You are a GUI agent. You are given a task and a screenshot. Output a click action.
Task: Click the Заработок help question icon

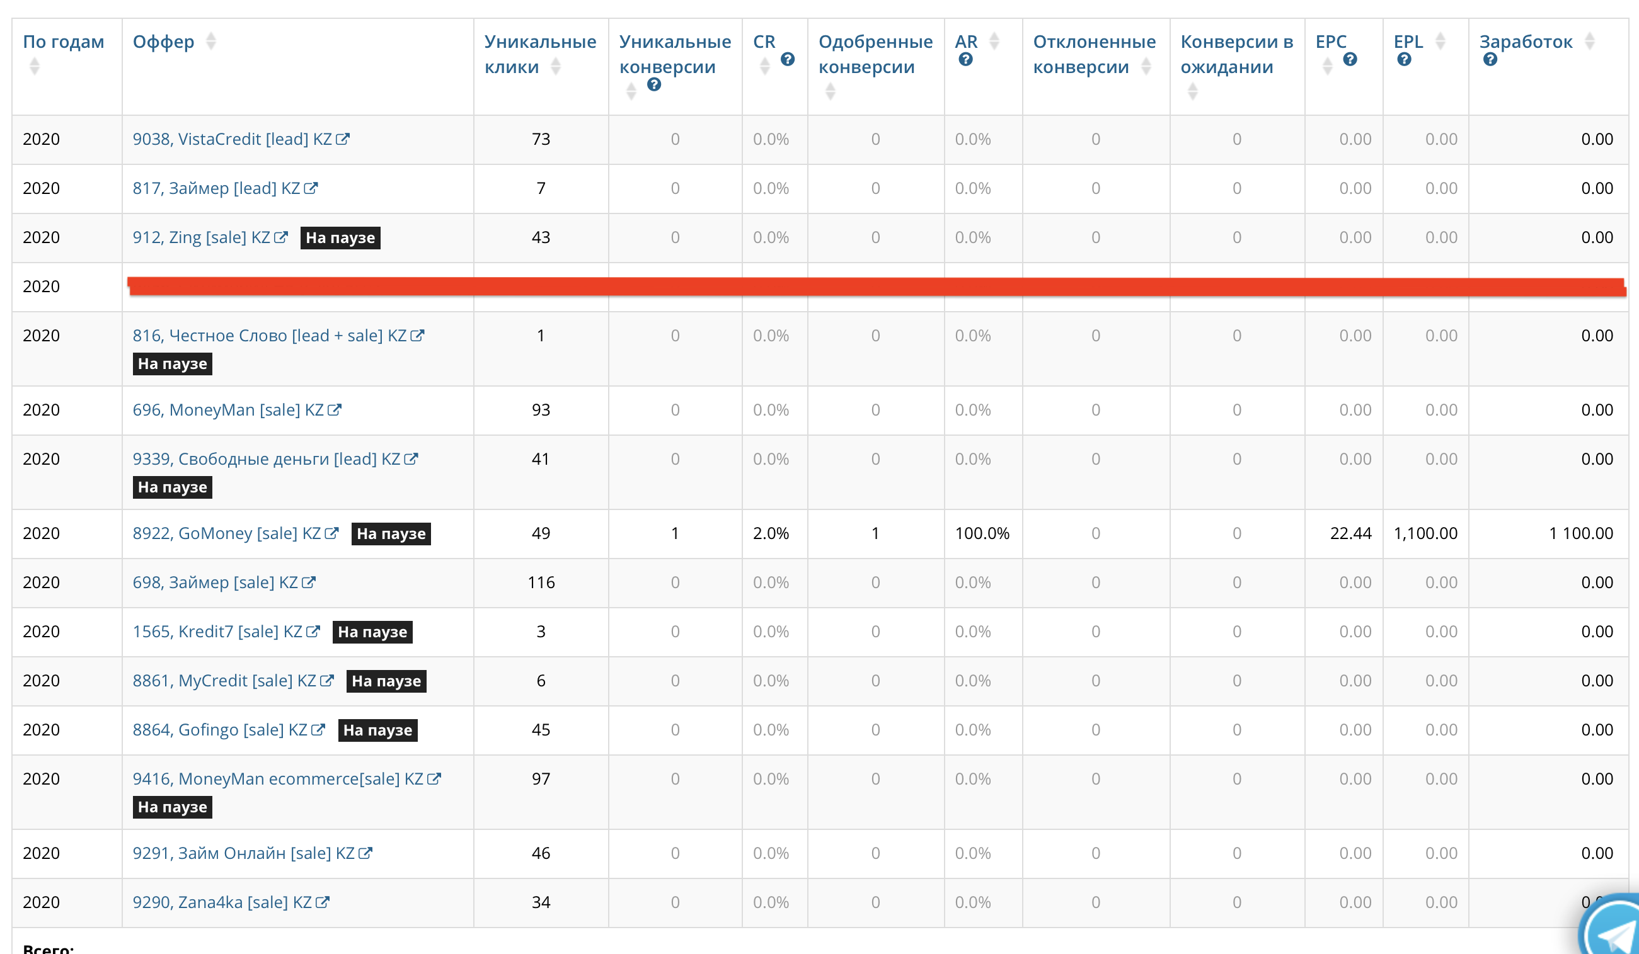coord(1490,59)
